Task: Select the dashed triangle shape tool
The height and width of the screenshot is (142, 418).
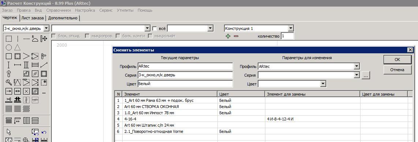Action: tap(17, 47)
